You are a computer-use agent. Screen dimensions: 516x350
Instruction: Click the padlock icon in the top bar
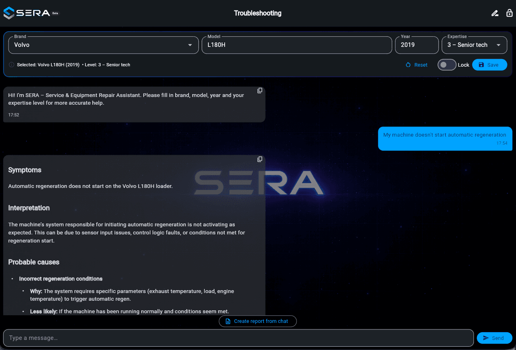point(510,13)
